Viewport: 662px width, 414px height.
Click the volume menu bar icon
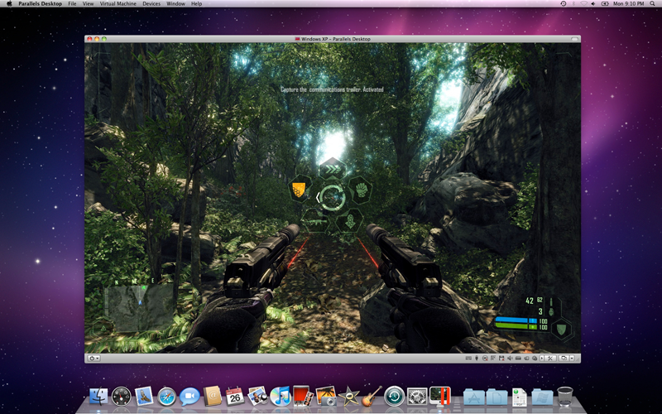pyautogui.click(x=593, y=3)
